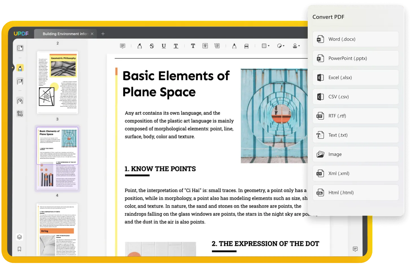Image resolution: width=413 pixels, height=265 pixels.
Task: Click the Organize Pages sidebar icon
Action: point(20,101)
